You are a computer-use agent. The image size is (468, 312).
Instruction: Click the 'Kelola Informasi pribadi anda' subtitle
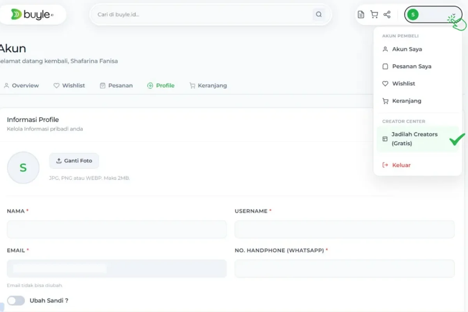(x=45, y=129)
